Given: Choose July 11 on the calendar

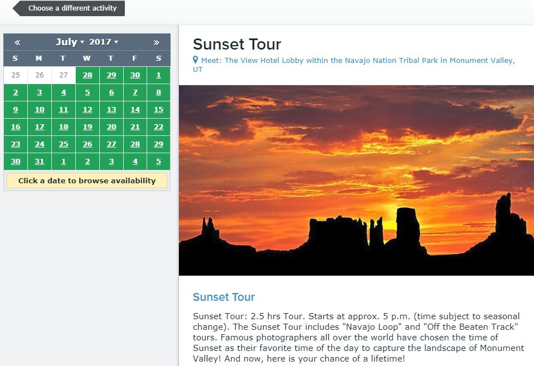Looking at the screenshot, I should pos(64,110).
